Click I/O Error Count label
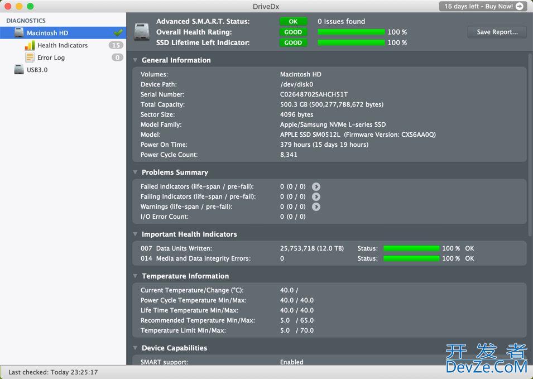This screenshot has width=533, height=379. (x=165, y=217)
